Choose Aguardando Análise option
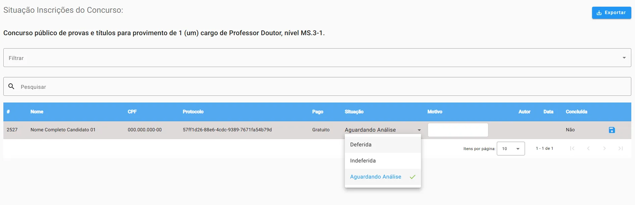 pyautogui.click(x=376, y=177)
